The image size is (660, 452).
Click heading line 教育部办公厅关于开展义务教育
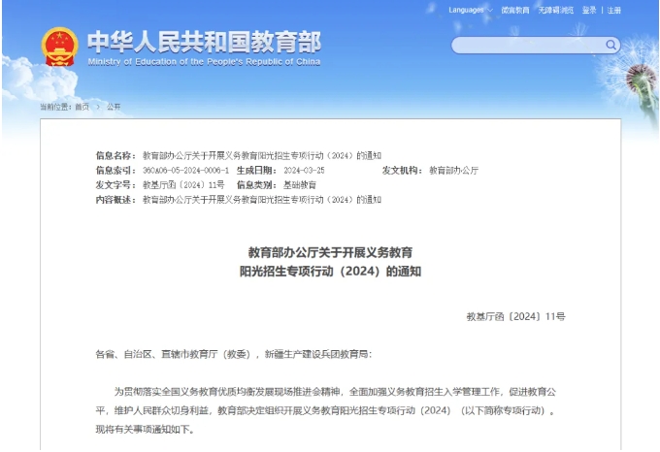330,252
